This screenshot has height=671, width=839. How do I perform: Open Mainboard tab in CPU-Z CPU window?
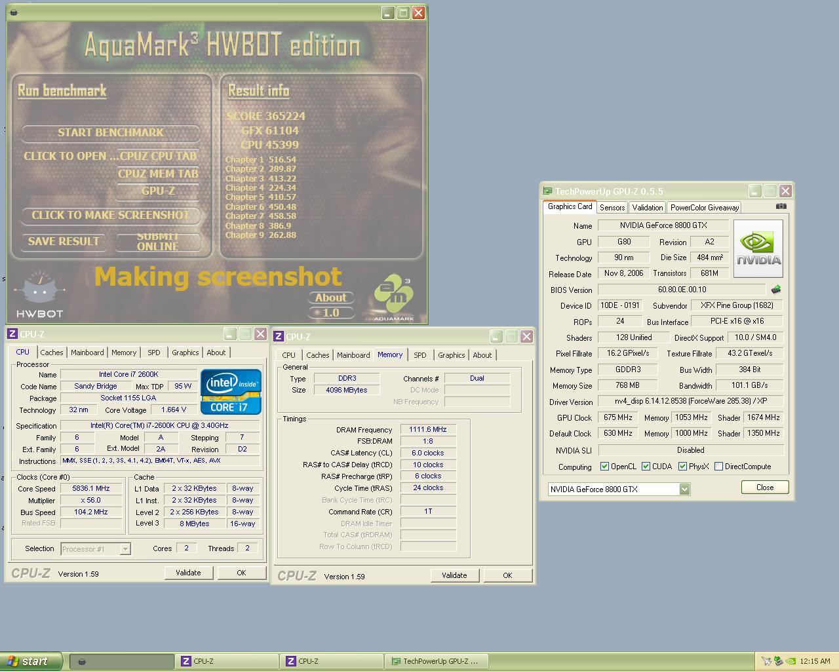(87, 353)
